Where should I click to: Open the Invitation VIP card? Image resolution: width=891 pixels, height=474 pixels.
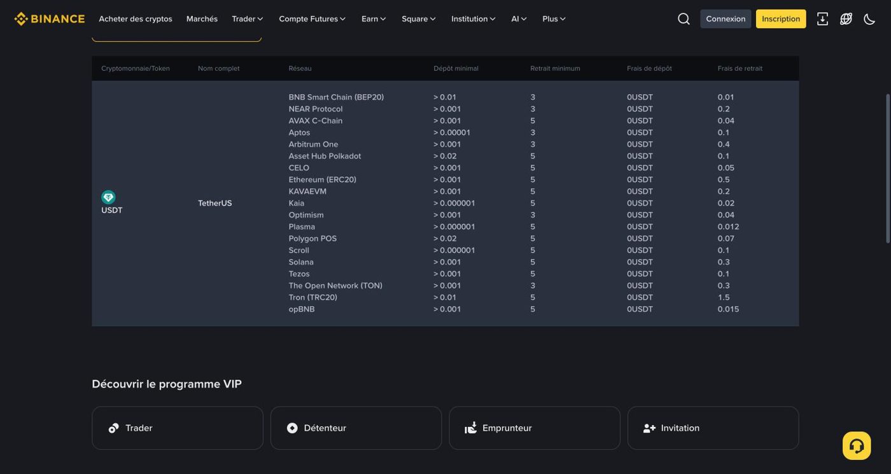pyautogui.click(x=713, y=428)
